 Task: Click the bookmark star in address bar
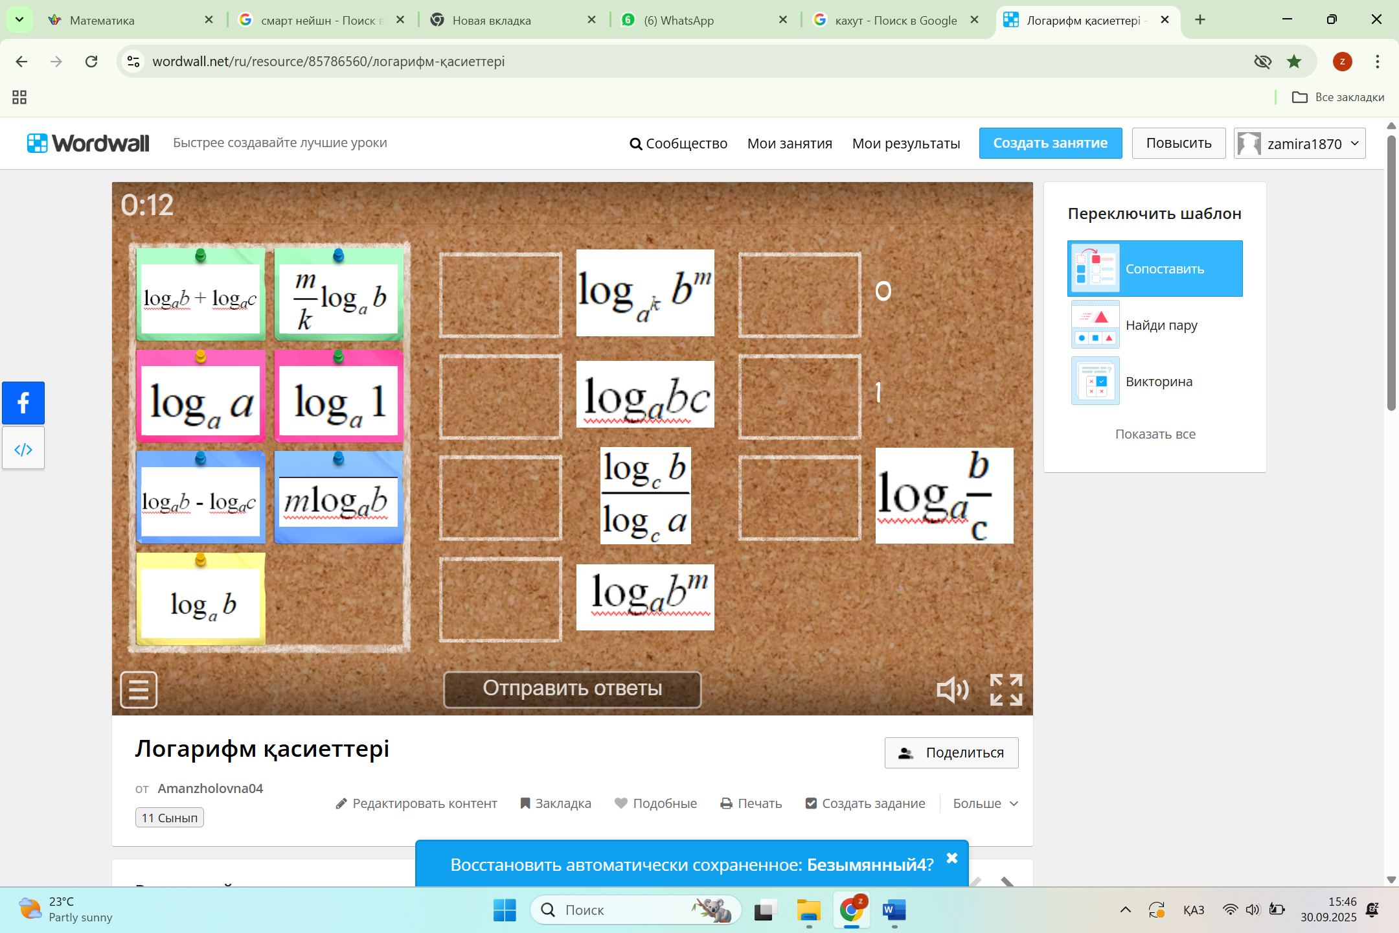pos(1294,62)
